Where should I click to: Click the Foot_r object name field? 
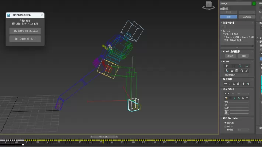235,3
